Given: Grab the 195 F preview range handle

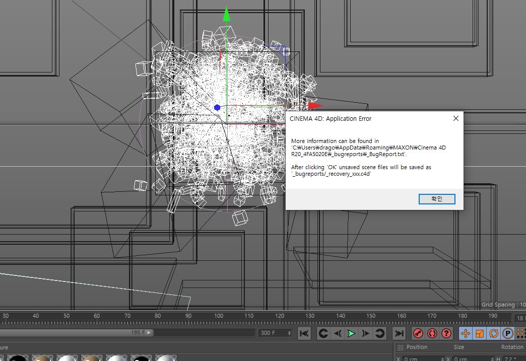Looking at the screenshot, I should point(149,332).
